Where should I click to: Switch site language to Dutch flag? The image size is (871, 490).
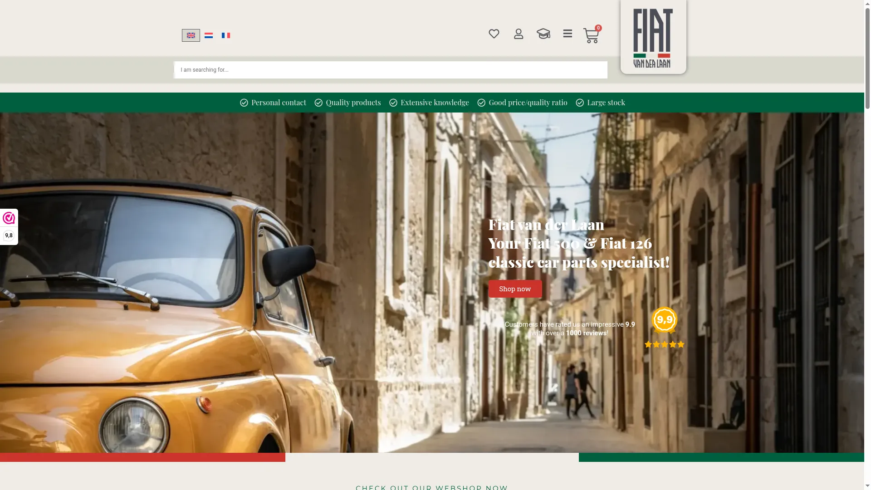point(209,35)
